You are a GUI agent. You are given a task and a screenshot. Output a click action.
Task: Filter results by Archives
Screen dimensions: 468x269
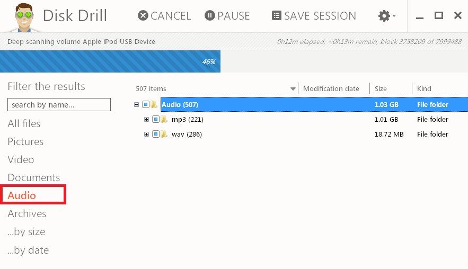coord(27,214)
